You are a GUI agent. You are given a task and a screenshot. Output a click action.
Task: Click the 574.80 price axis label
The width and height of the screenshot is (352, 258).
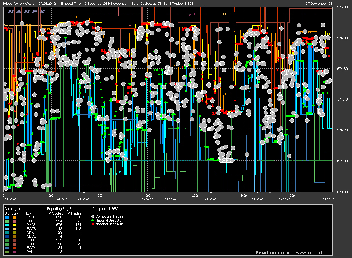click(342, 38)
